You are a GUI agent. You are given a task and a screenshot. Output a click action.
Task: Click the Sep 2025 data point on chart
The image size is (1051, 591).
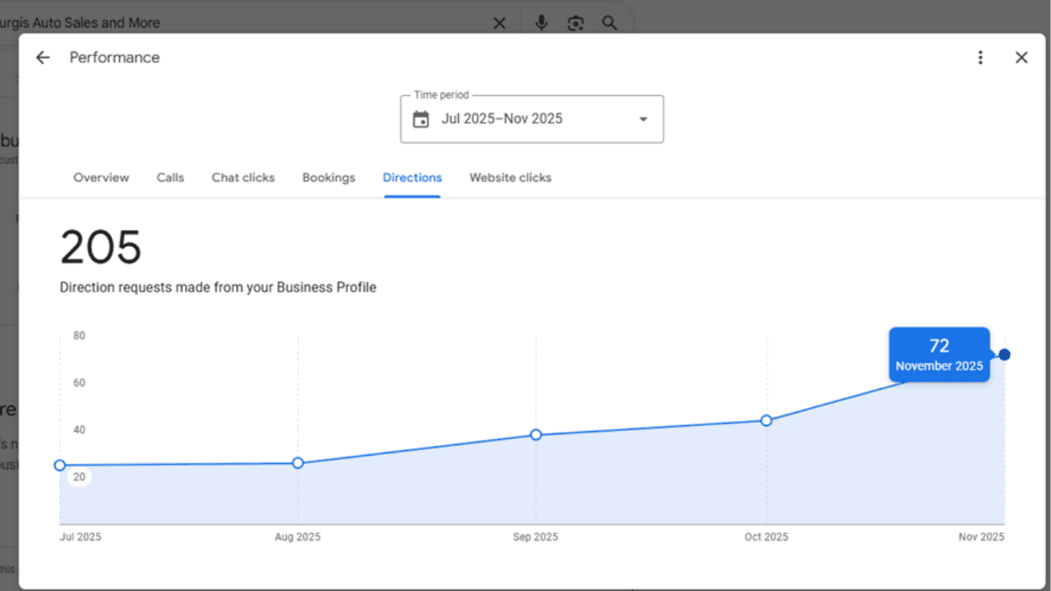536,434
